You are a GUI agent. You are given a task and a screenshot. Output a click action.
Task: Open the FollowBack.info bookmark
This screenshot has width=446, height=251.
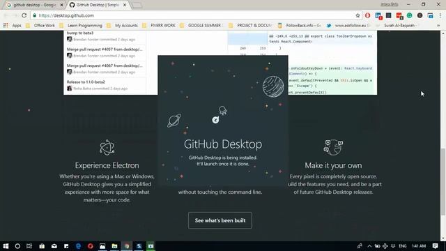coord(300,25)
